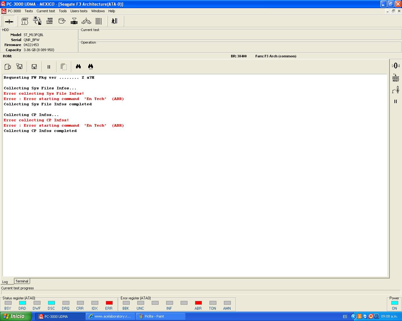Click the RESET icon in right sidebar
The width and height of the screenshot is (402, 321).
(395, 78)
